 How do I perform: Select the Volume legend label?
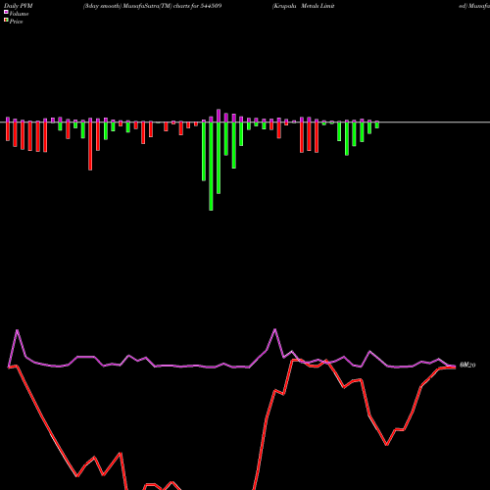pos(19,14)
